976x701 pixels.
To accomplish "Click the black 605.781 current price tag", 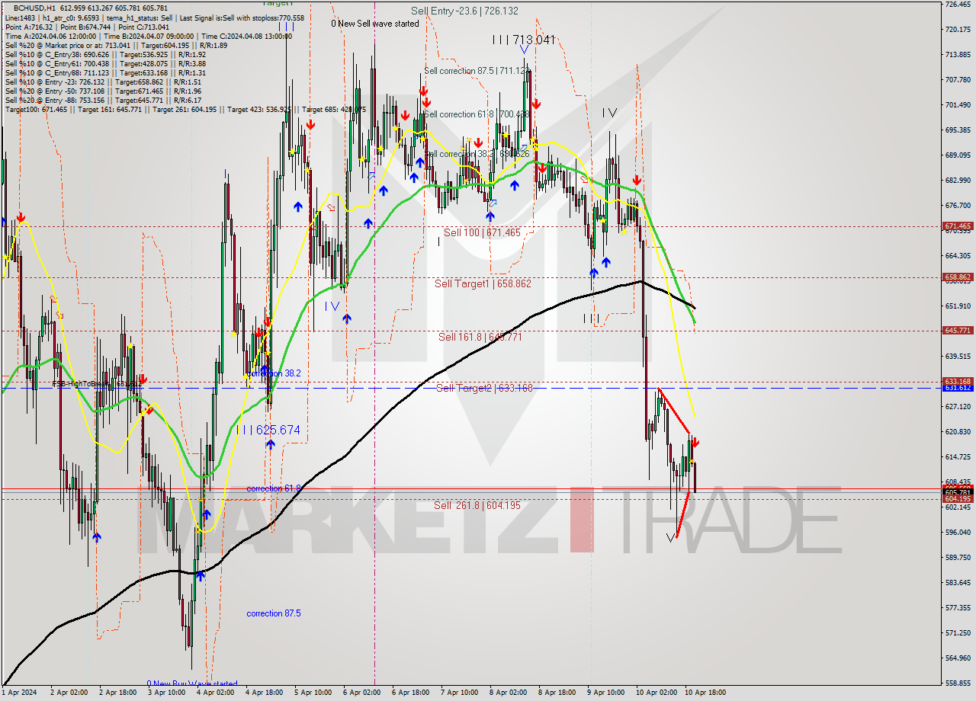I will [958, 492].
